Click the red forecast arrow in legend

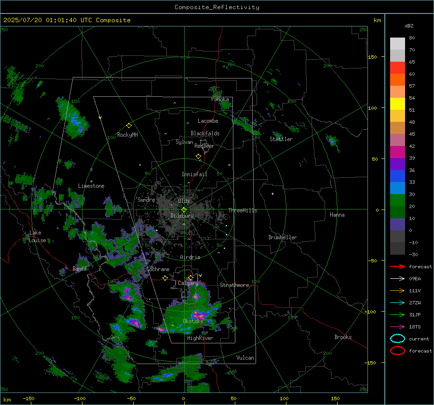[x=397, y=266]
